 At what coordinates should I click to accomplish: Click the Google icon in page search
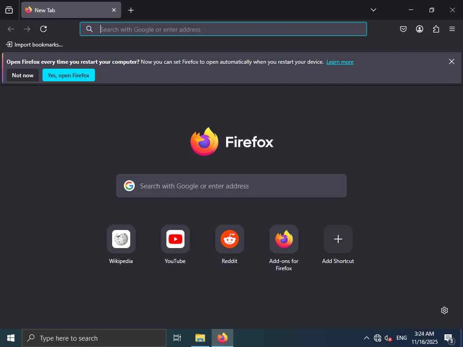(x=129, y=186)
